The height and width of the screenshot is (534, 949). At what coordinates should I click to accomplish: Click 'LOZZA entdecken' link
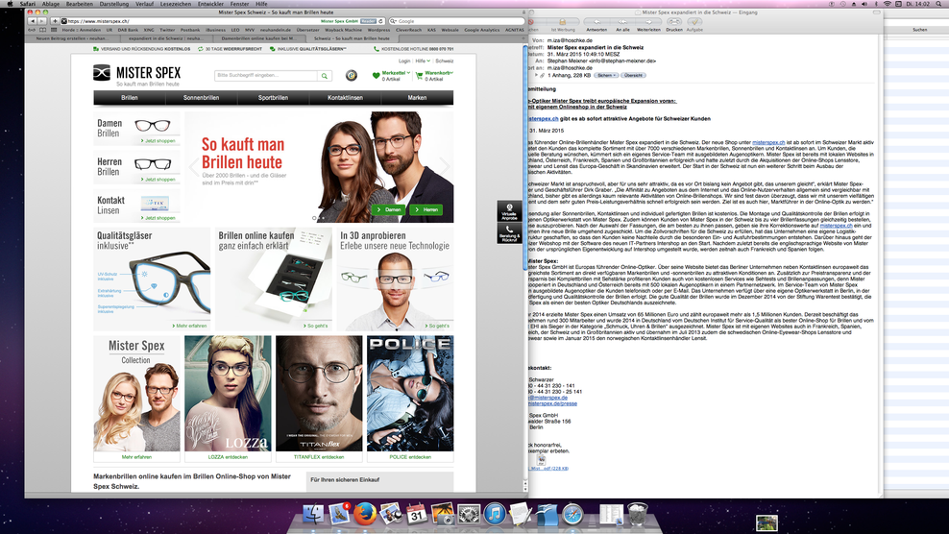point(228,457)
